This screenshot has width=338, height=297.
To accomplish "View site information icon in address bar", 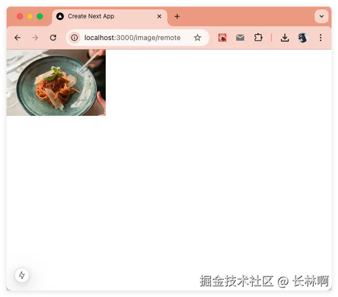I will click(x=74, y=38).
